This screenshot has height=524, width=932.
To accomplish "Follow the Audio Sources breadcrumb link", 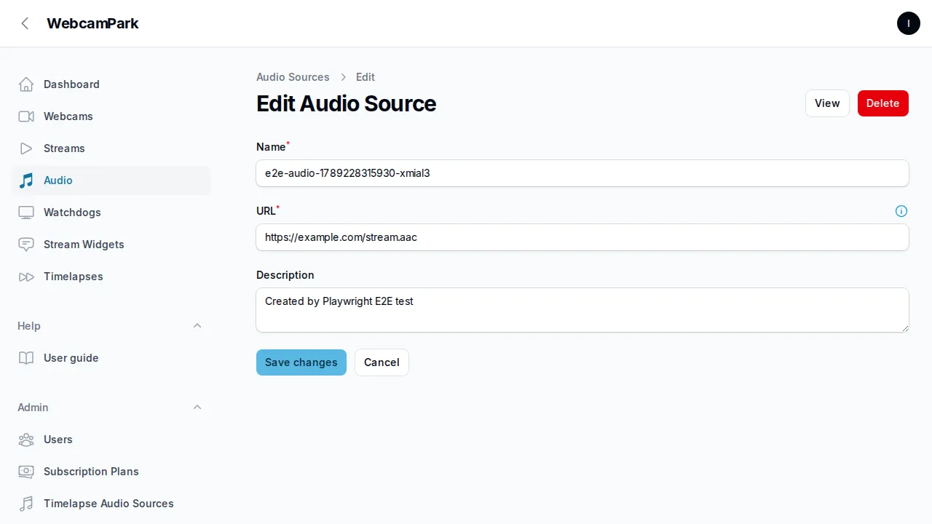I will tap(293, 77).
